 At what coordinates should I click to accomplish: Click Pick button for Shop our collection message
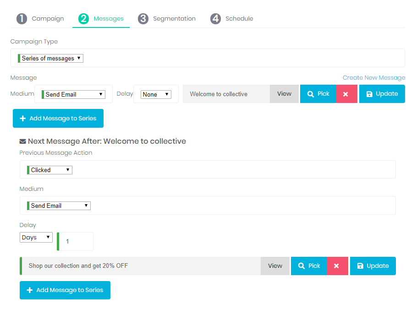309,266
